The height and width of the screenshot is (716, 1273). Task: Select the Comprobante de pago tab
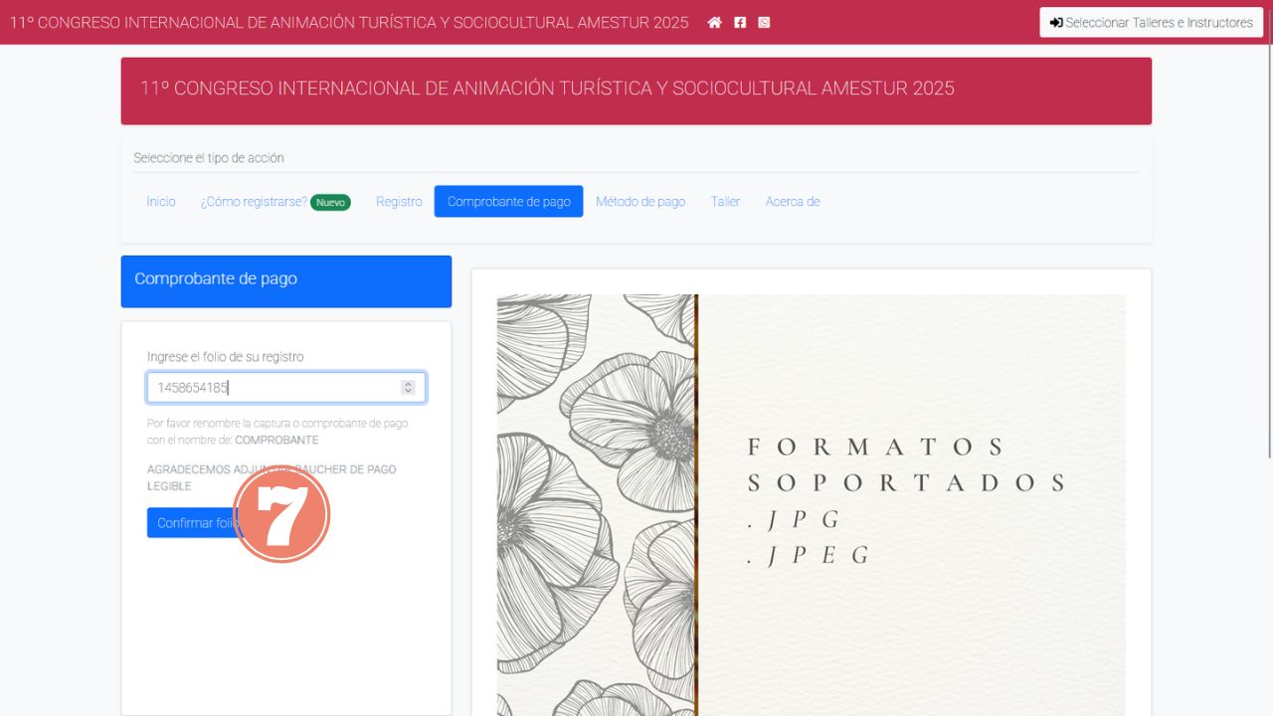508,202
